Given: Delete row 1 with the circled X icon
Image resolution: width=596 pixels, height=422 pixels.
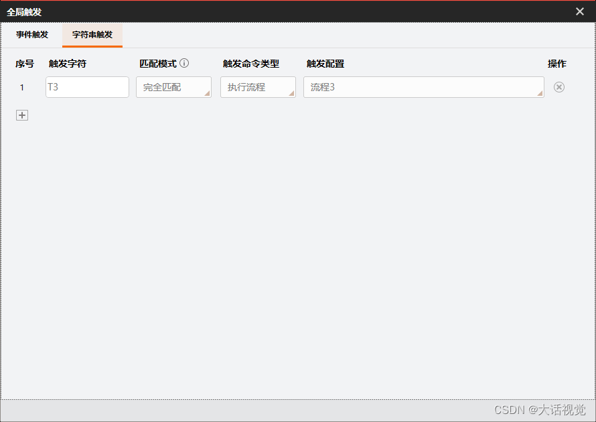Looking at the screenshot, I should point(558,87).
